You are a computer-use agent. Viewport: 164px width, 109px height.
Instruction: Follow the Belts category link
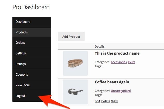[x=131, y=62]
